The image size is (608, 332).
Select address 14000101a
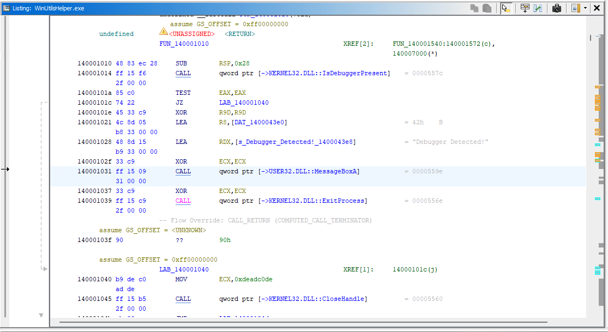(x=94, y=93)
